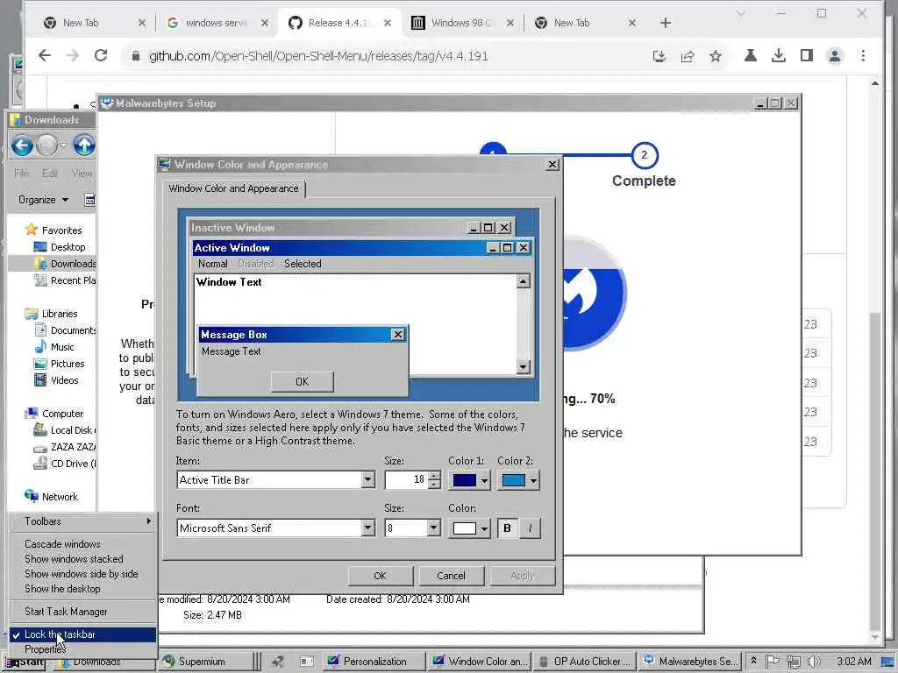Go back with Chrome's back arrow
898x673 pixels.
[x=45, y=55]
